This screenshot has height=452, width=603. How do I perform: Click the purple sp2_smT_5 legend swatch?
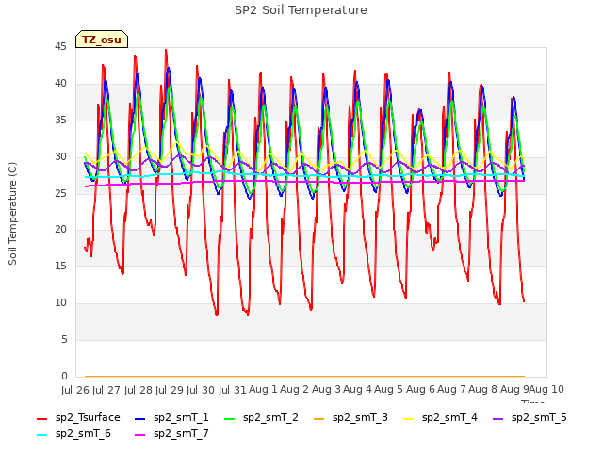click(x=498, y=418)
